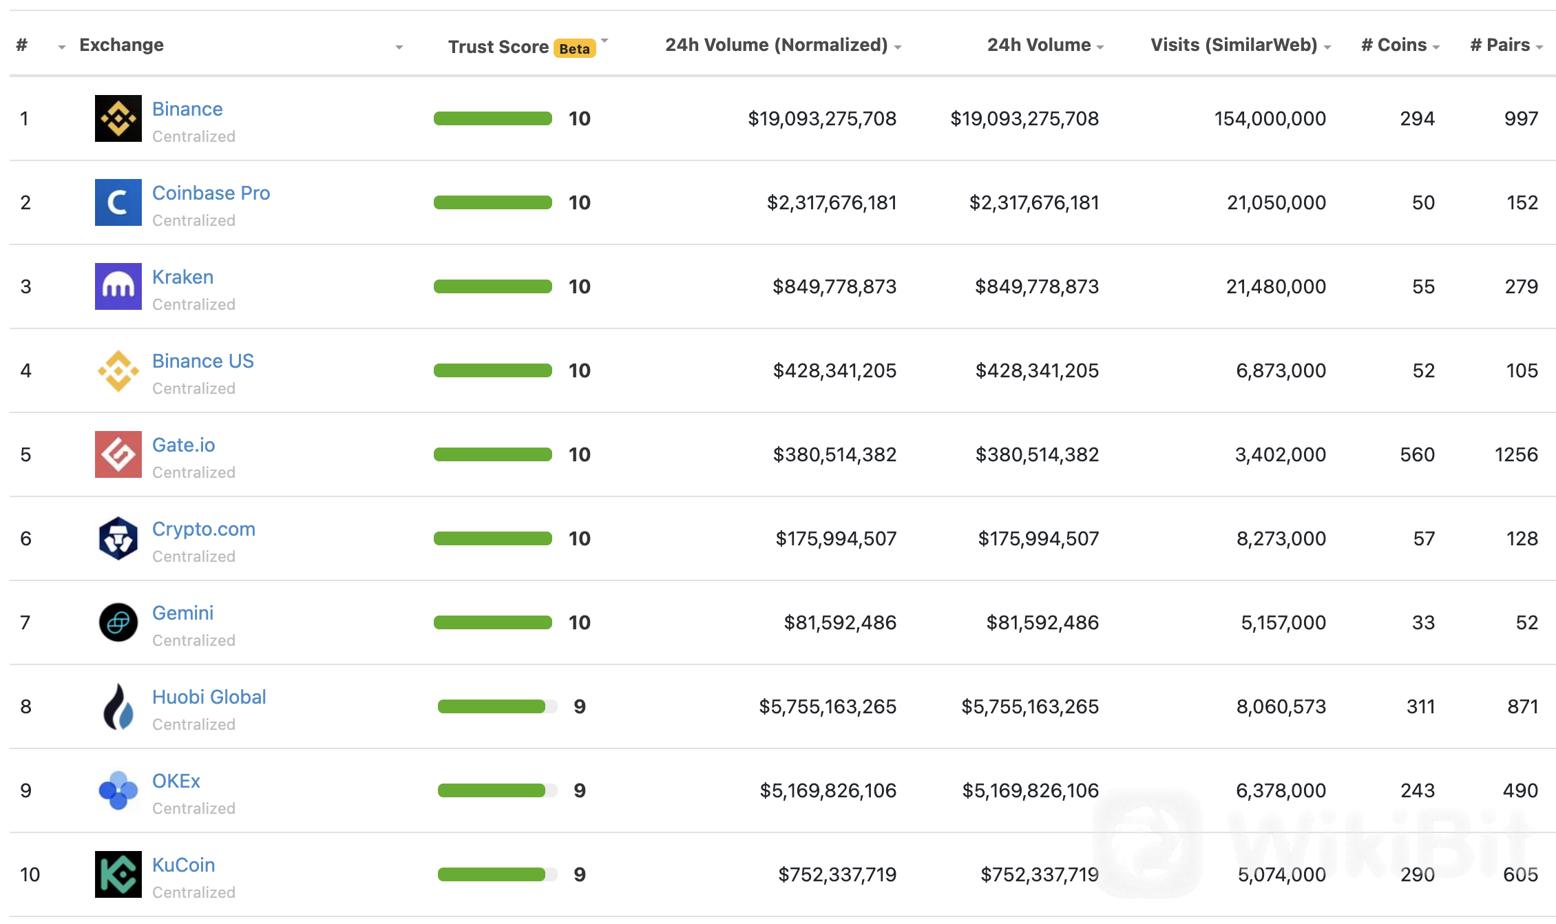Viewport: 1556px width, 924px height.
Task: Sort by 24h Volume (Normalized) header
Action: (784, 45)
